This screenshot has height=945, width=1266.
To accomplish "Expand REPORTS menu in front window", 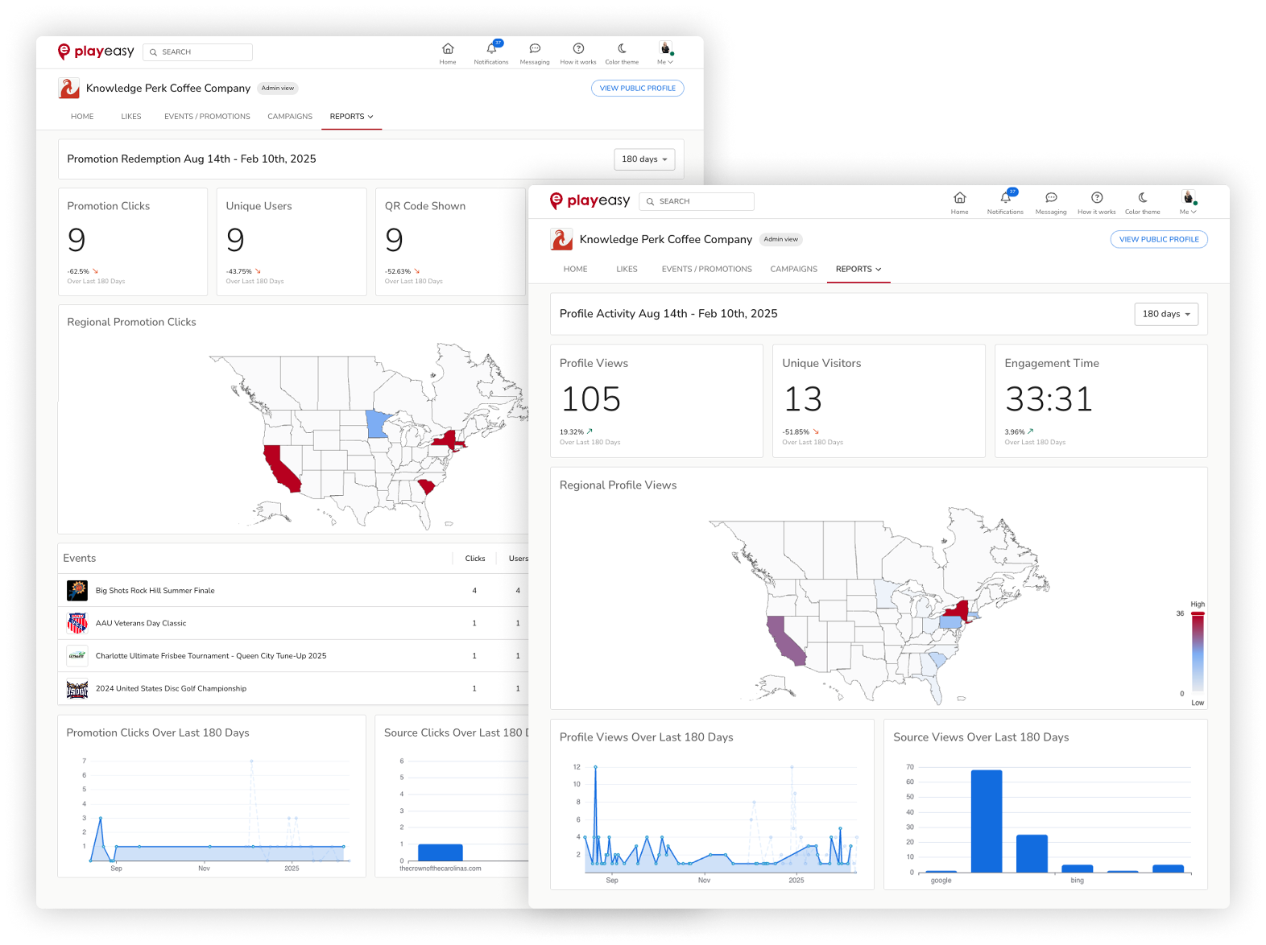I will (x=858, y=269).
